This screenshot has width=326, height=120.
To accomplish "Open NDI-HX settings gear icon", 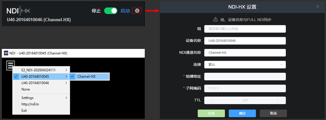I will point(137,11).
